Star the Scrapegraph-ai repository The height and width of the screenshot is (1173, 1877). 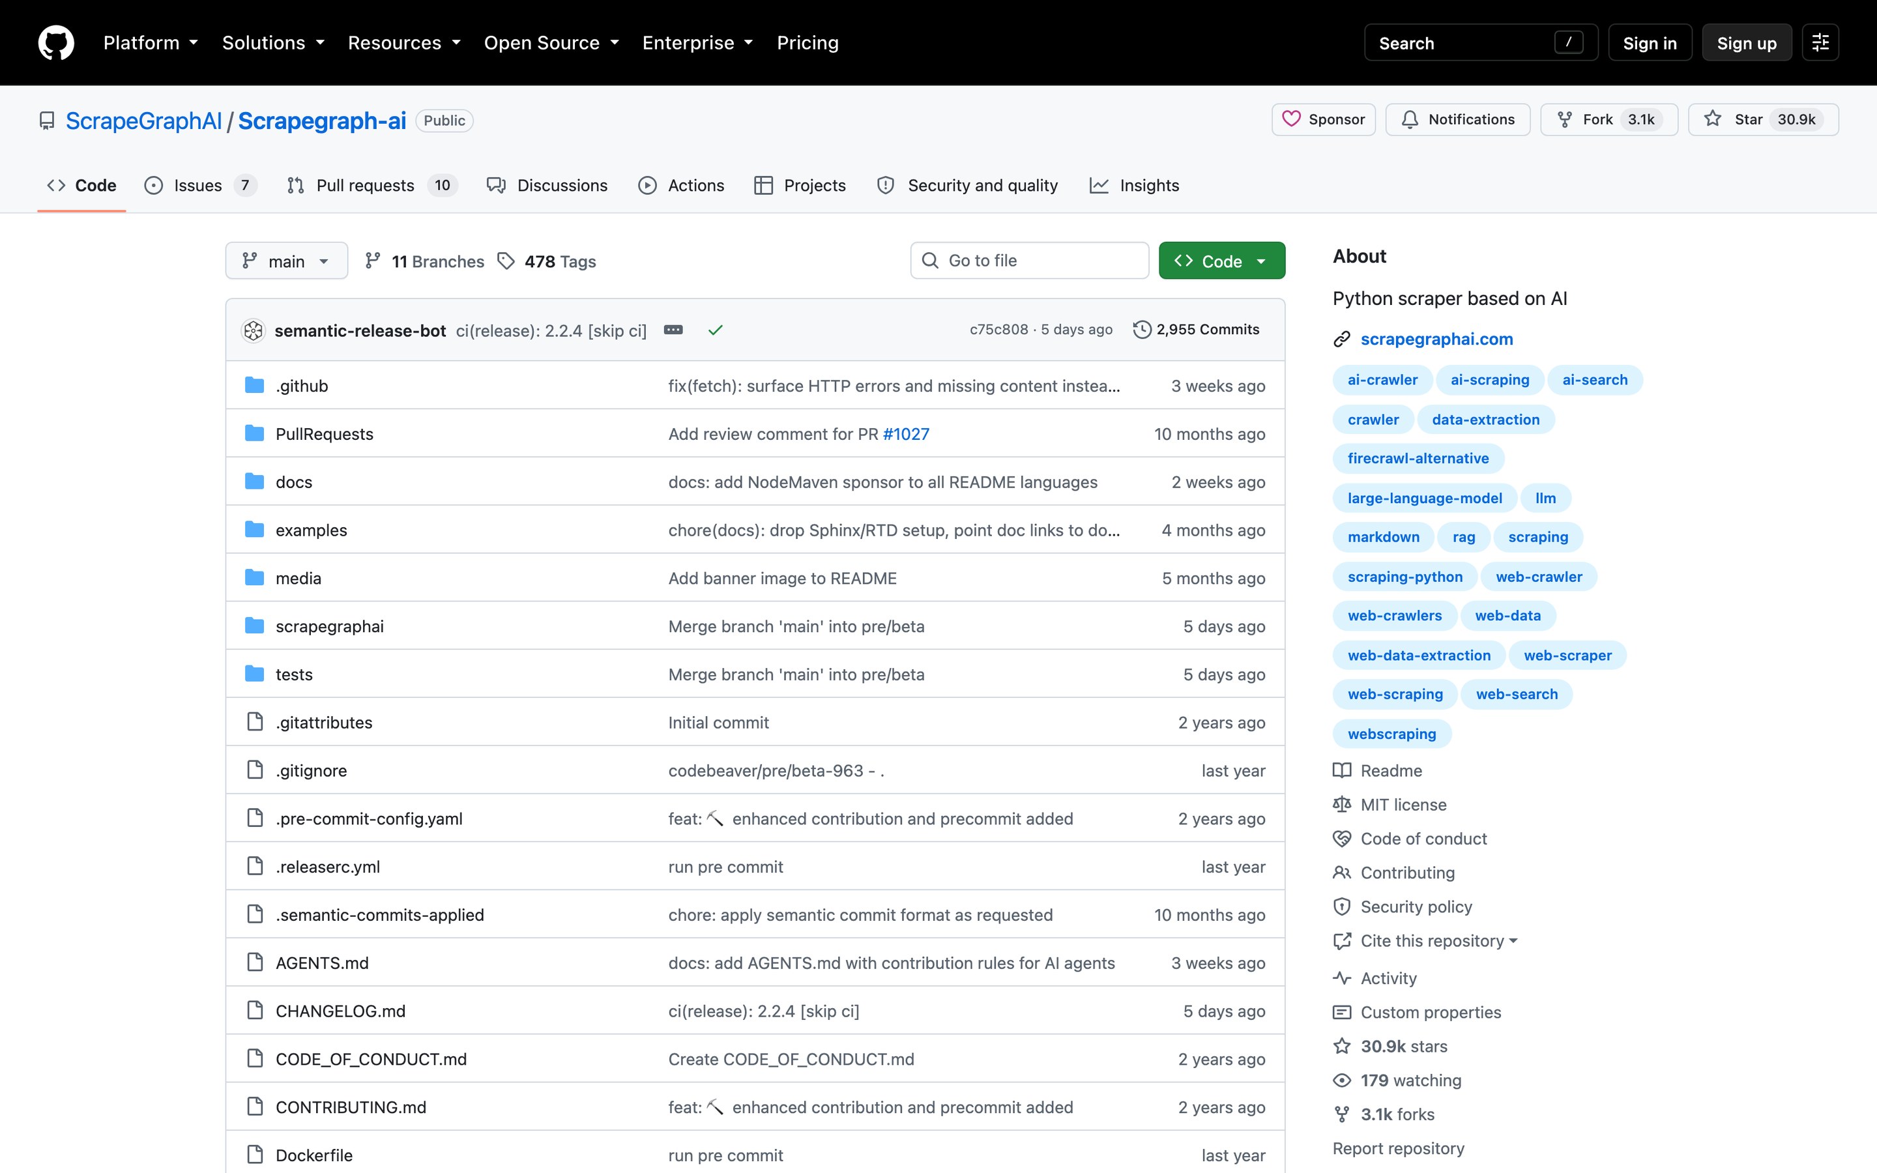1763,119
